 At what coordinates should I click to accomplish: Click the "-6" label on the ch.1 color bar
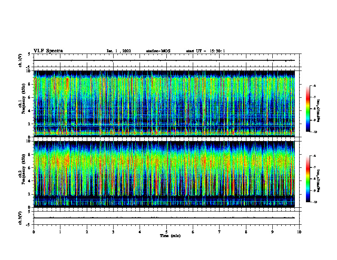(314, 85)
